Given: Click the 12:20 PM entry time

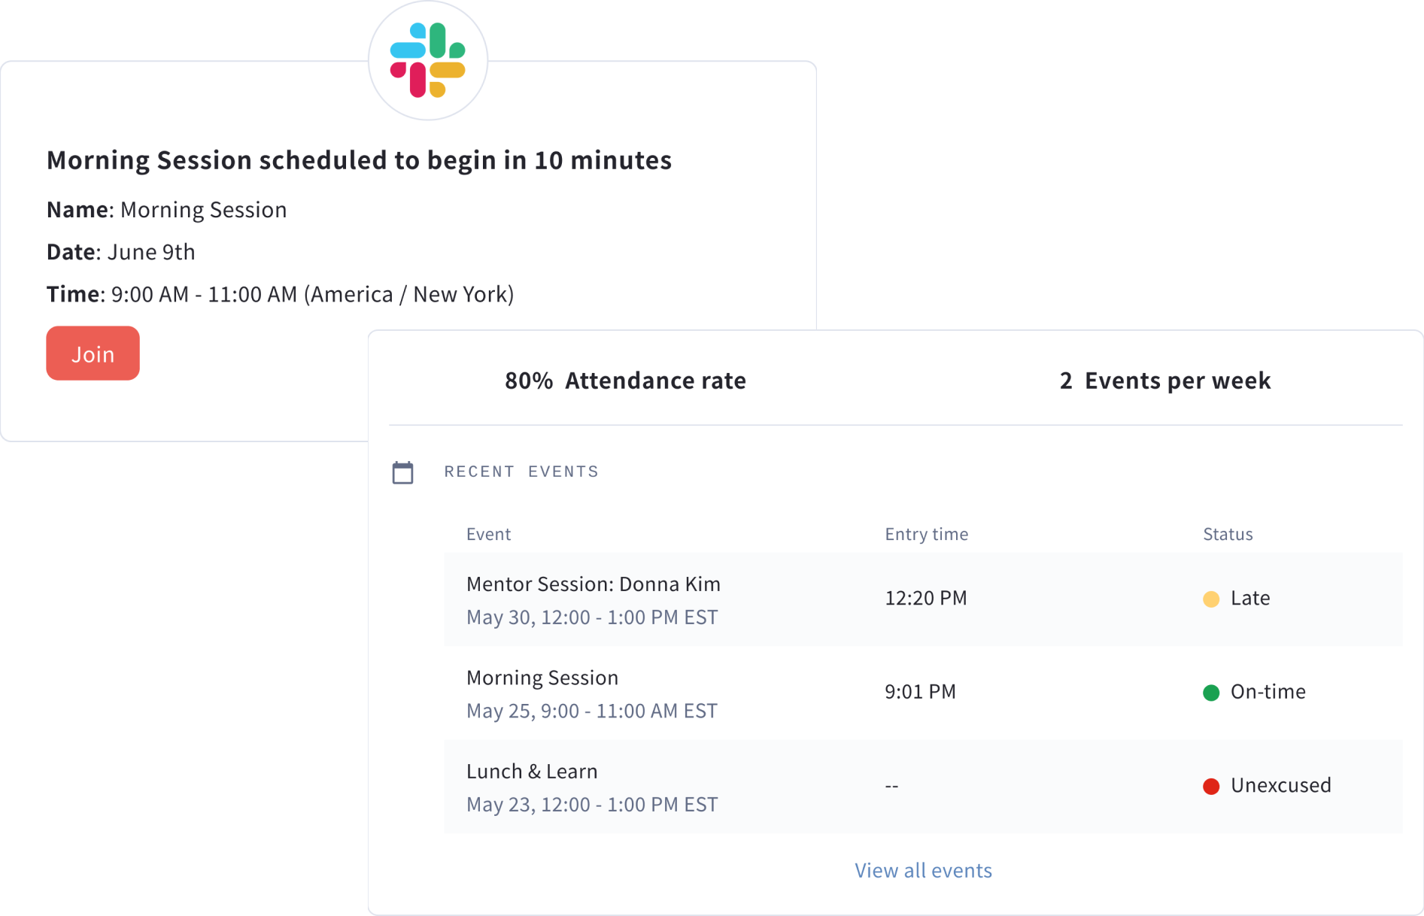Looking at the screenshot, I should [x=926, y=598].
